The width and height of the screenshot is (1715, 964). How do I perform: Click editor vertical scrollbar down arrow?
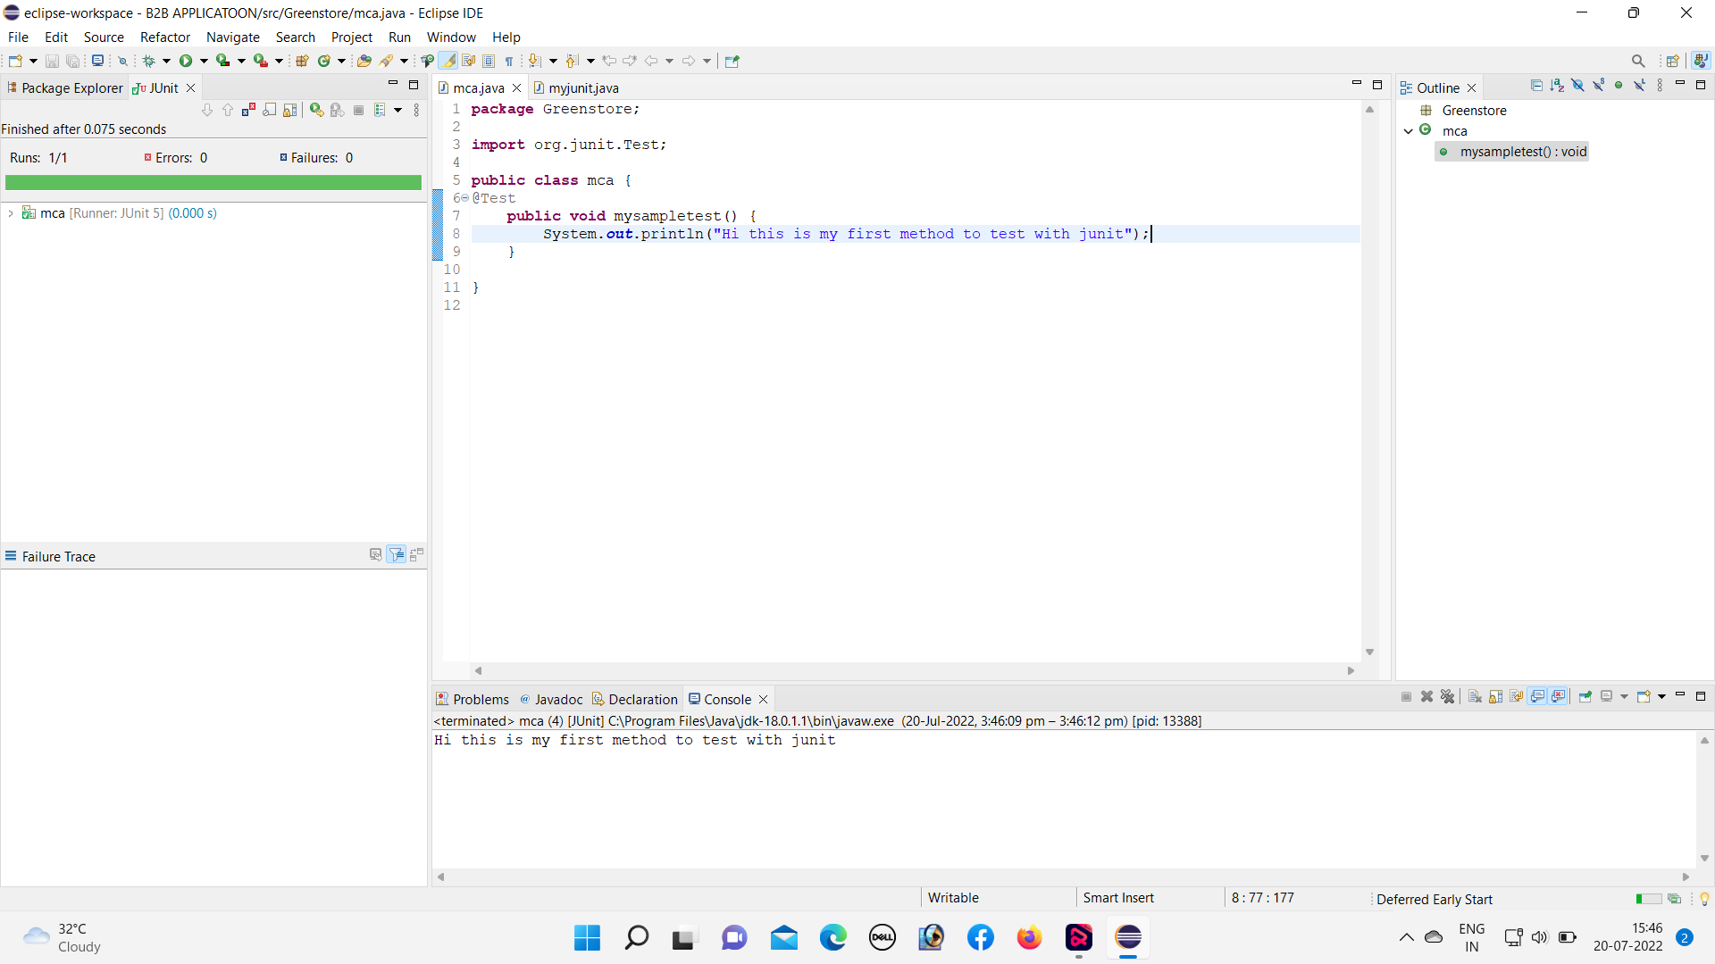pos(1369,652)
